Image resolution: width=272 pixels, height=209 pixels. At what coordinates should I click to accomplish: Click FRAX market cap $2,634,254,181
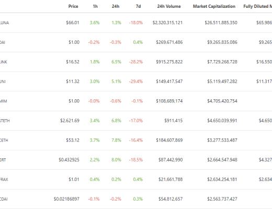click(x=222, y=179)
